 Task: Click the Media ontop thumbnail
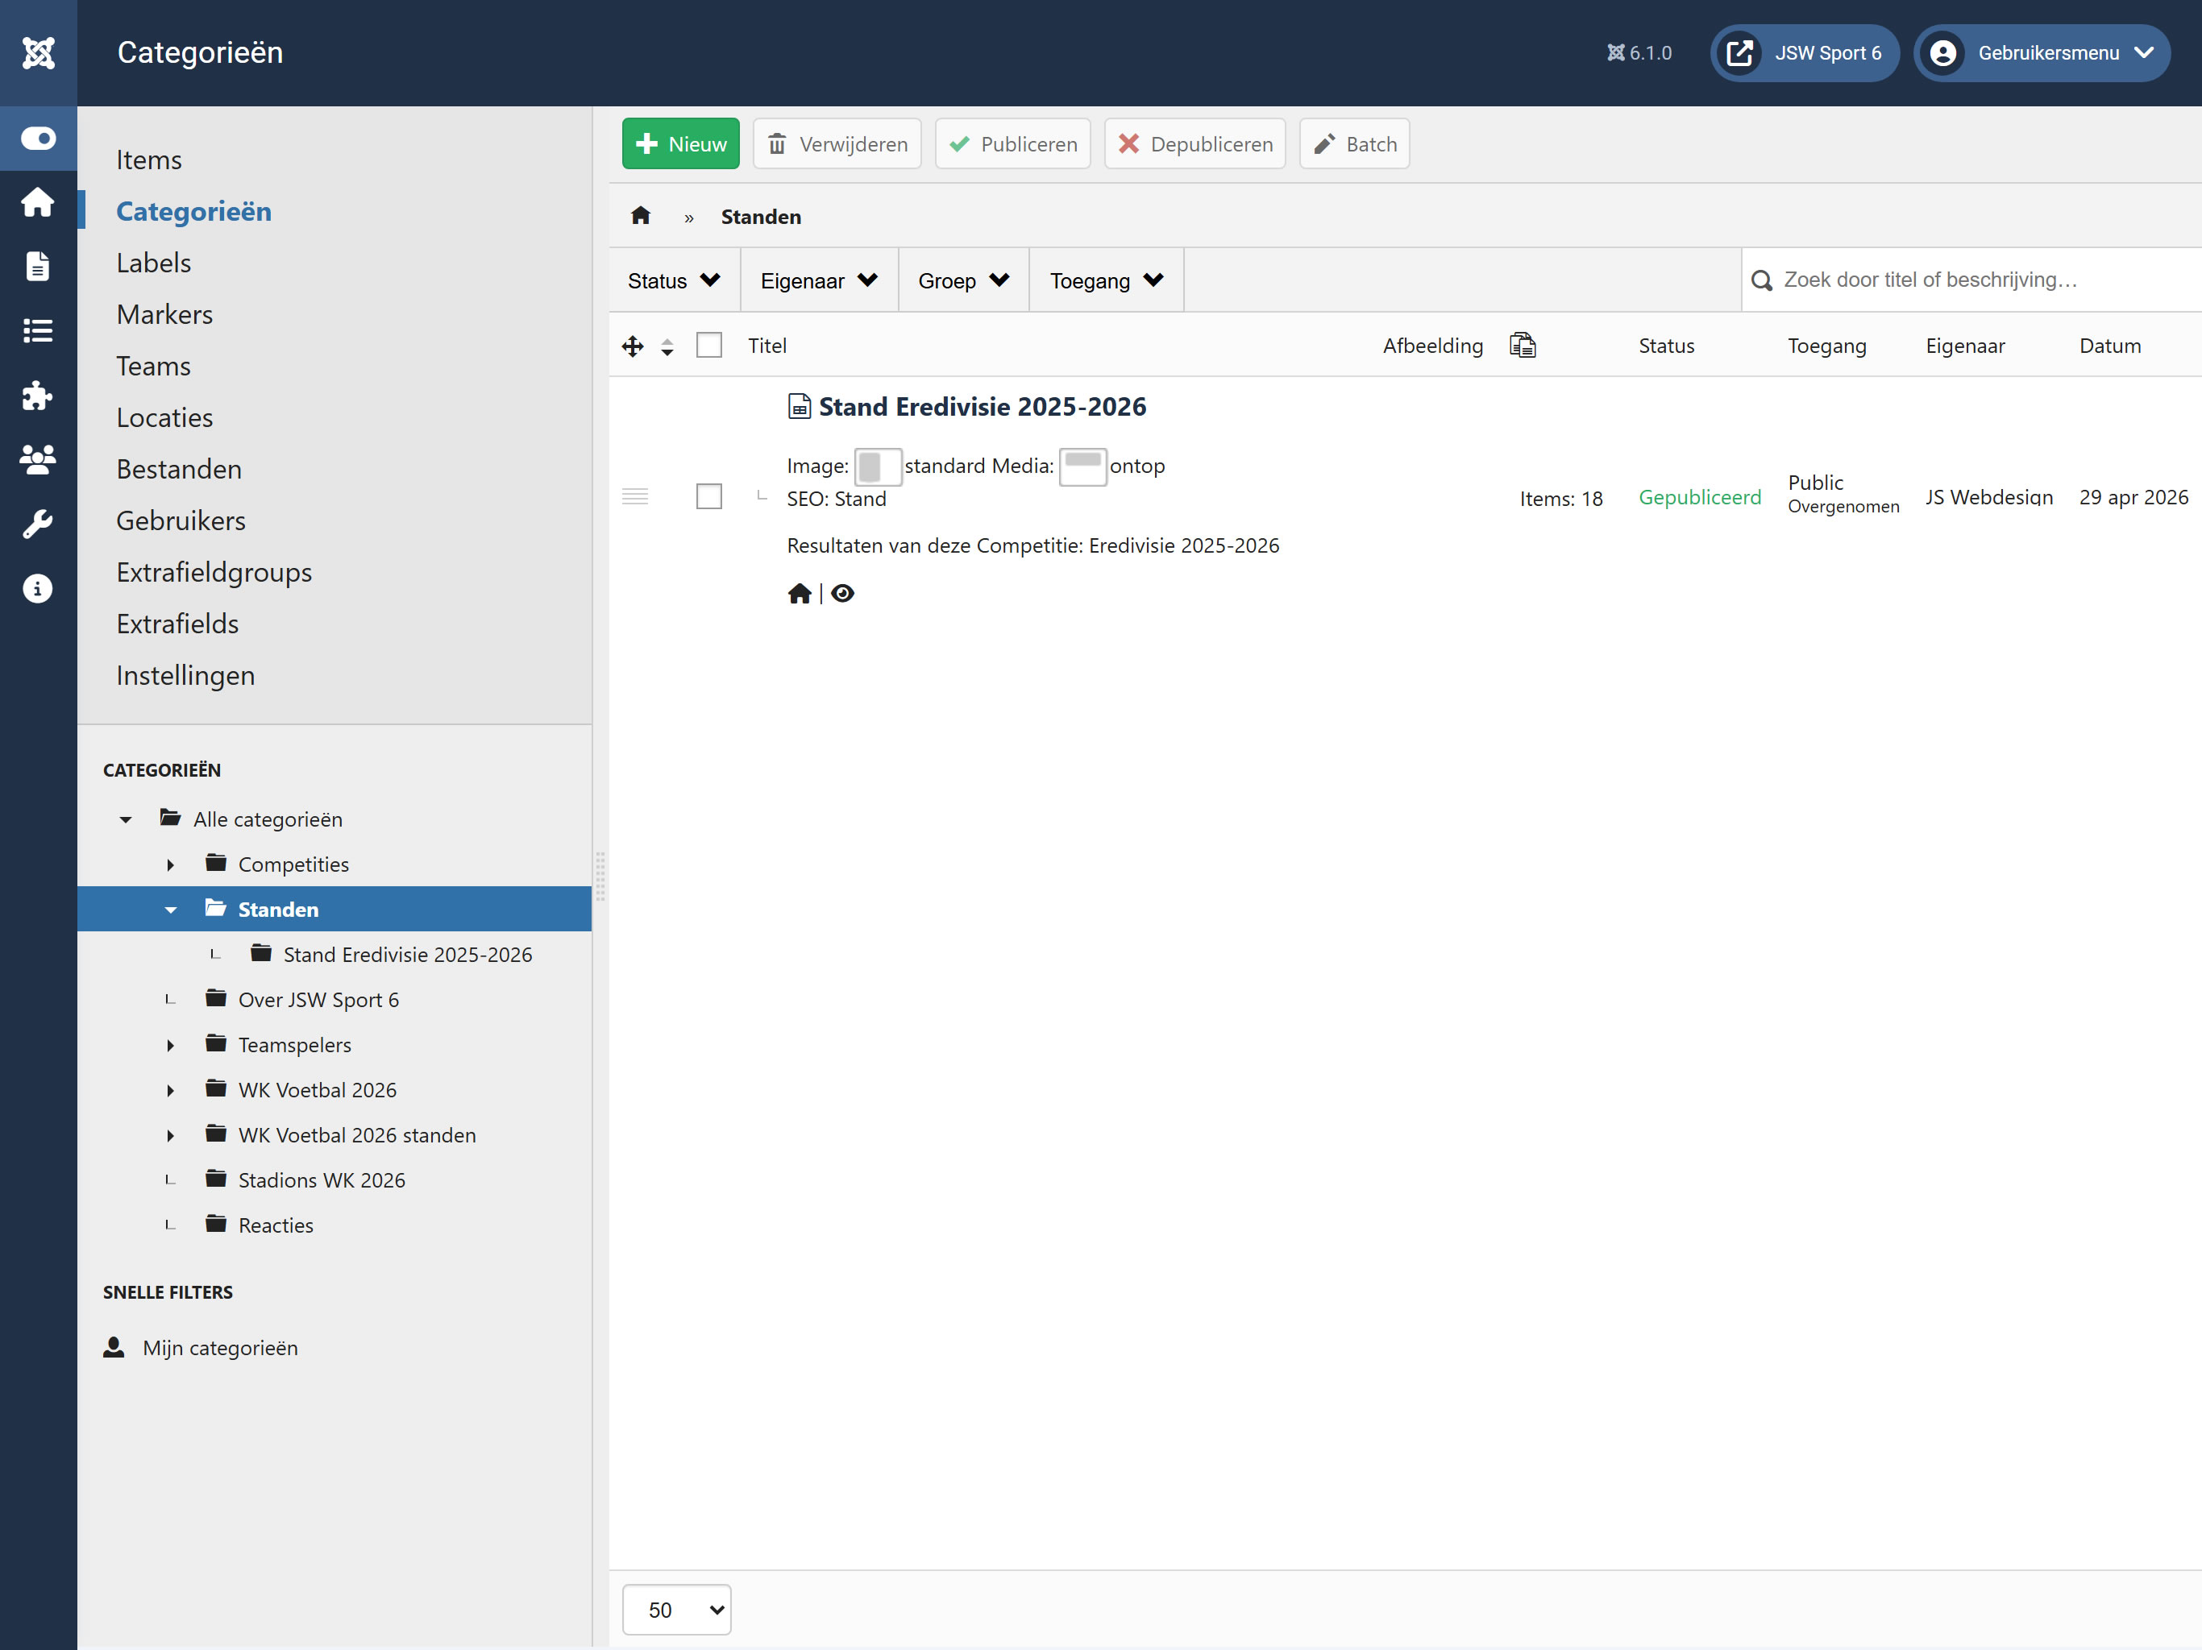[1083, 466]
